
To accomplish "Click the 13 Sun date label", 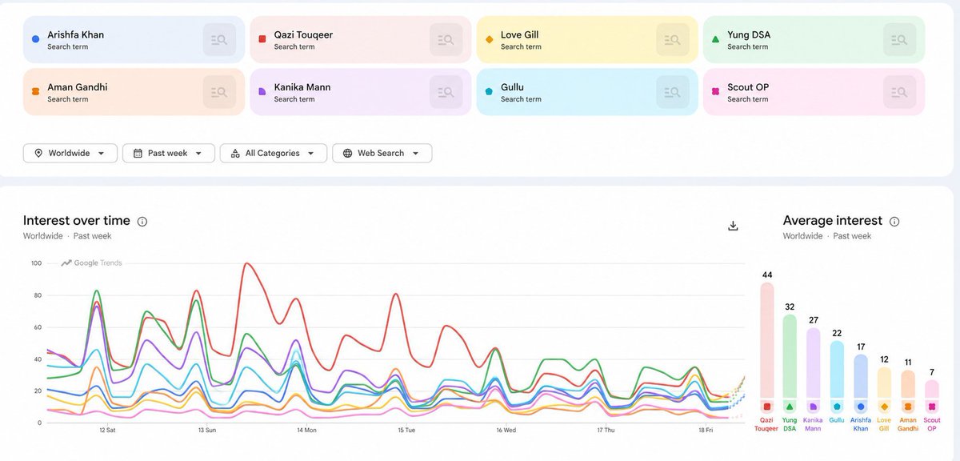I will [x=206, y=430].
